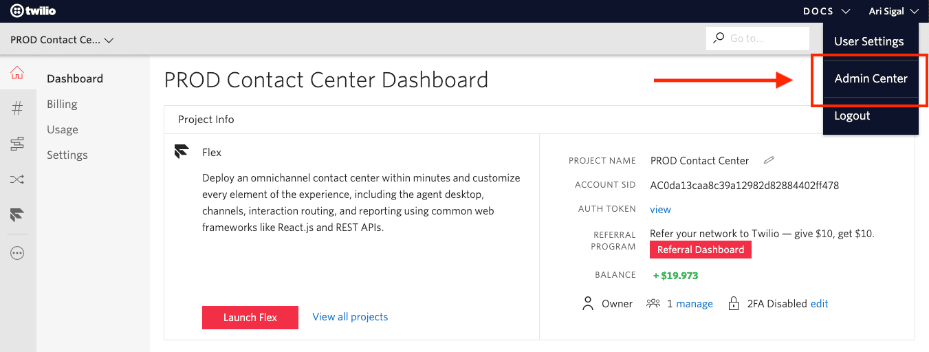Expand the PROD Contact Center project switcher
This screenshot has height=352, width=929.
click(x=62, y=40)
